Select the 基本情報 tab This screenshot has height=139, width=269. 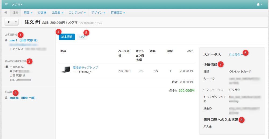pyautogui.click(x=67, y=37)
